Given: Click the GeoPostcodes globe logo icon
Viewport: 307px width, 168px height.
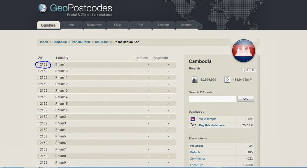Looking at the screenshot, I should pyautogui.click(x=43, y=8).
